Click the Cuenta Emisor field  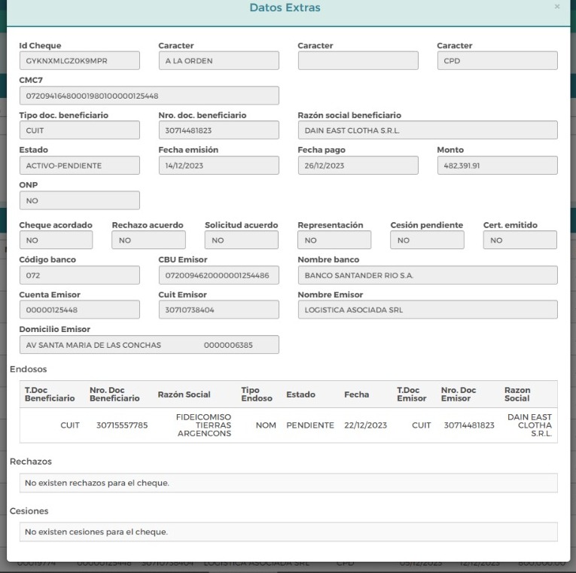point(79,309)
